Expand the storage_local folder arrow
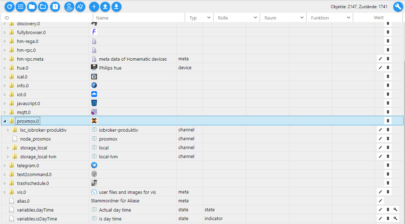The image size is (405, 224). click(8, 148)
